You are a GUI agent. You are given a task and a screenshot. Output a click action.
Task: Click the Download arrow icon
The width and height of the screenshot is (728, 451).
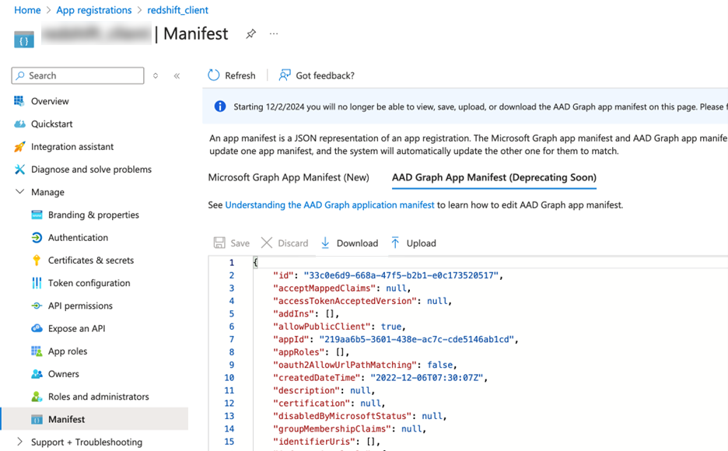(326, 243)
